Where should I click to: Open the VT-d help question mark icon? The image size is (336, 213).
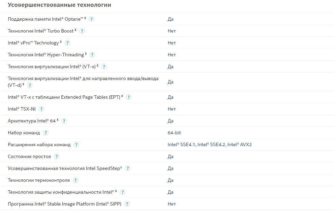point(30,85)
